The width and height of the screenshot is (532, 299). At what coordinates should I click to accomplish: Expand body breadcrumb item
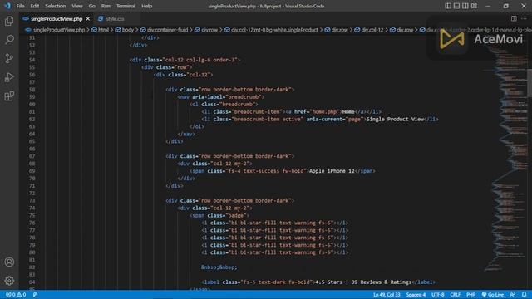click(x=127, y=30)
